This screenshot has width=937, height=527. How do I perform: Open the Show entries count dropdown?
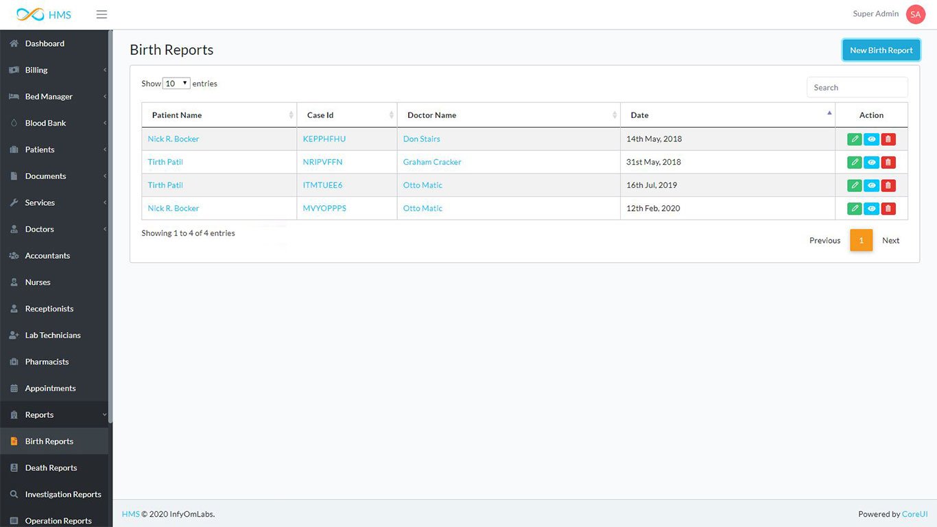click(176, 84)
